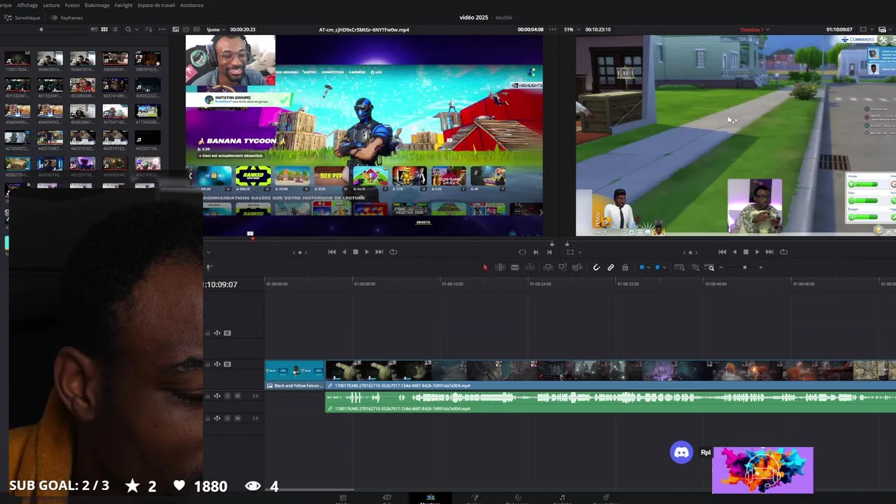Open the Sonothèque sound library panel
896x504 pixels.
pos(22,17)
